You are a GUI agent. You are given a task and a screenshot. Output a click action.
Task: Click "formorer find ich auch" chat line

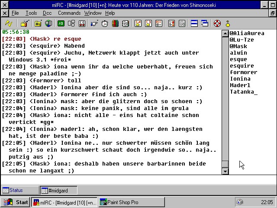point(74,94)
